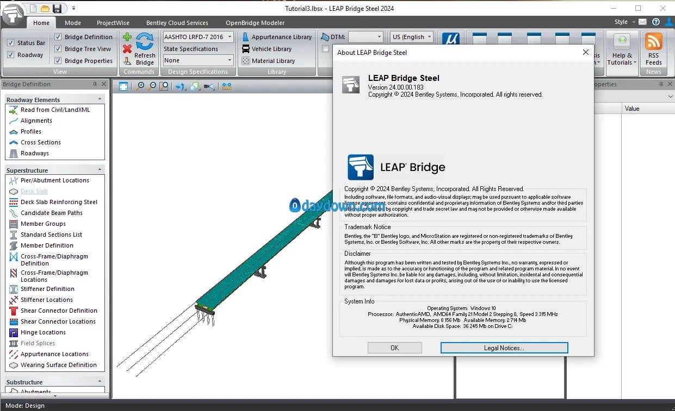Click the Fit View icon in viewport toolbar
Viewport: 675px width, 411px height.
point(123,86)
